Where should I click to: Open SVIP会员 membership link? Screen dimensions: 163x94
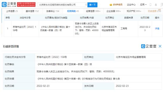pos(118,5)
